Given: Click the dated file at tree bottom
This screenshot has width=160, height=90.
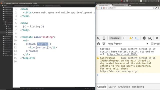Looking at the screenshot, I should pos(8,55).
